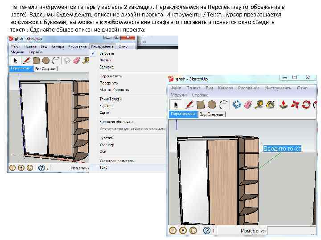The width and height of the screenshot is (321, 240).
Task: Choose Указатели размеров in the Инструменты dropdown
Action: tap(128, 160)
